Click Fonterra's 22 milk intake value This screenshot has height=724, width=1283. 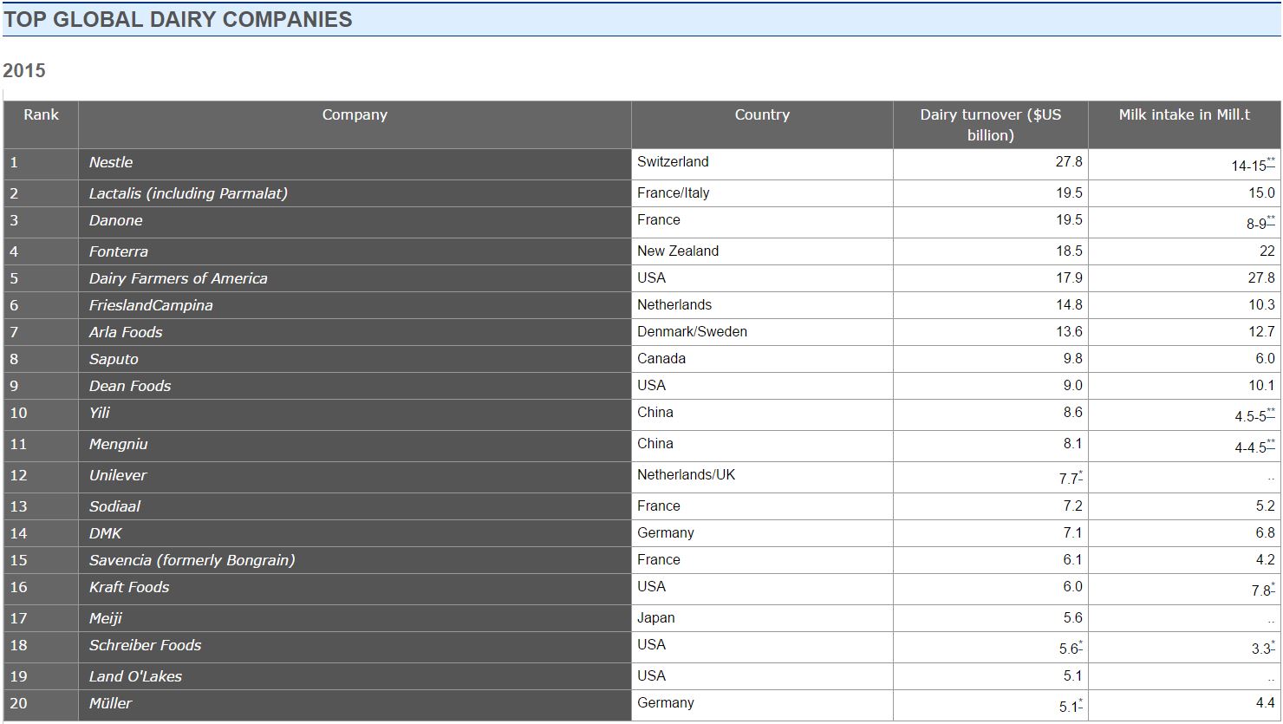(1267, 251)
